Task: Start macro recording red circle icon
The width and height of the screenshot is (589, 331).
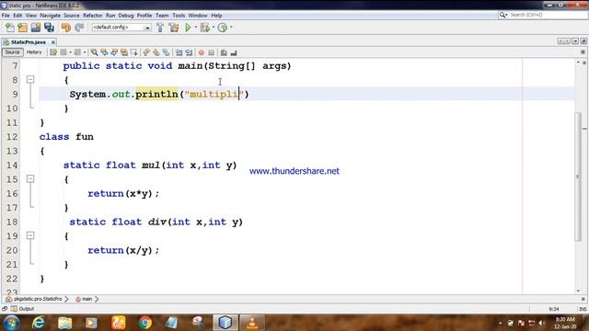Action: tap(202, 52)
